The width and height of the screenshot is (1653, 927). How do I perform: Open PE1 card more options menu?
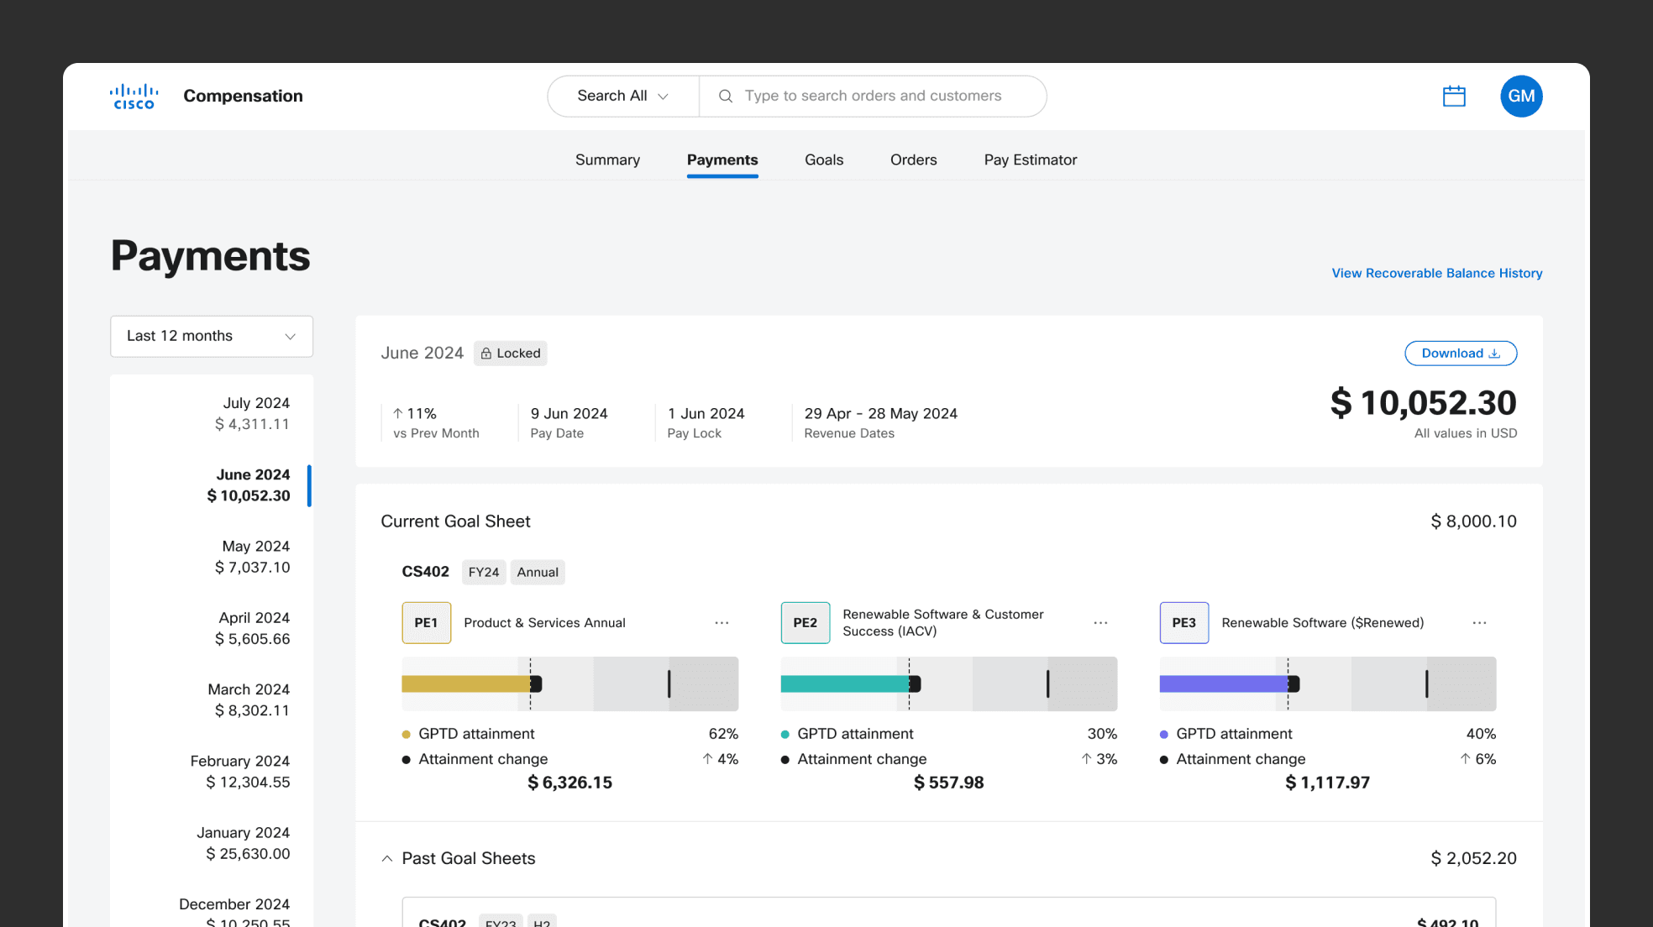(722, 623)
